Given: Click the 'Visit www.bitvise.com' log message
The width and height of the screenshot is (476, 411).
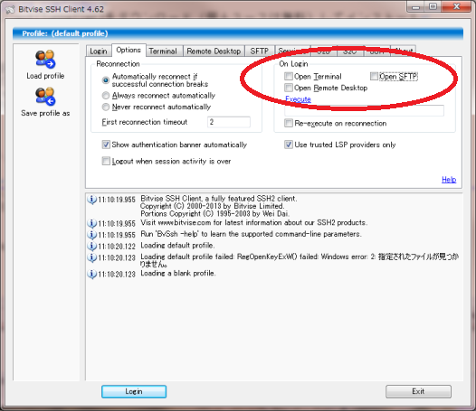Looking at the screenshot, I should (253, 223).
